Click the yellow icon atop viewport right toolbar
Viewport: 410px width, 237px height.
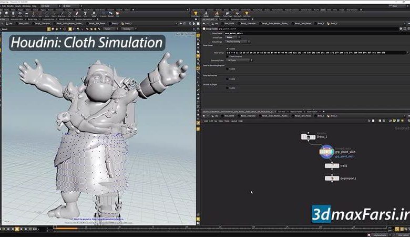pyautogui.click(x=198, y=36)
